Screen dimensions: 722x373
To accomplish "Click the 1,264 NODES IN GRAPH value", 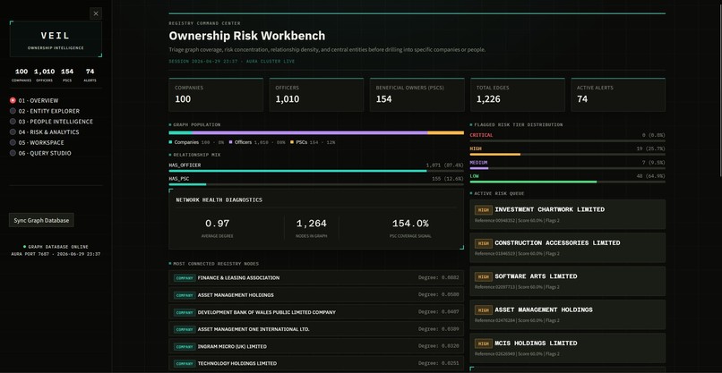I will (311, 224).
